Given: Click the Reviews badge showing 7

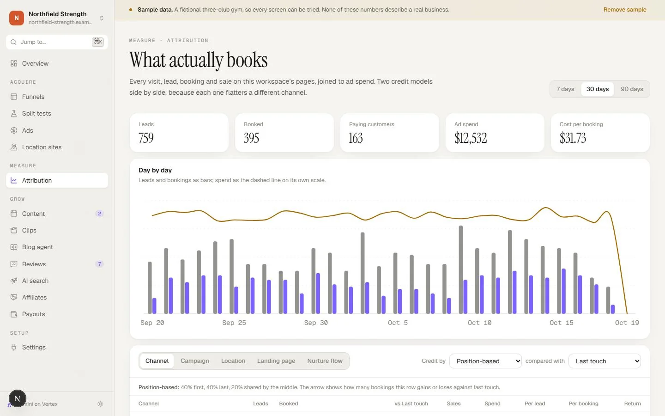Looking at the screenshot, I should coord(99,264).
